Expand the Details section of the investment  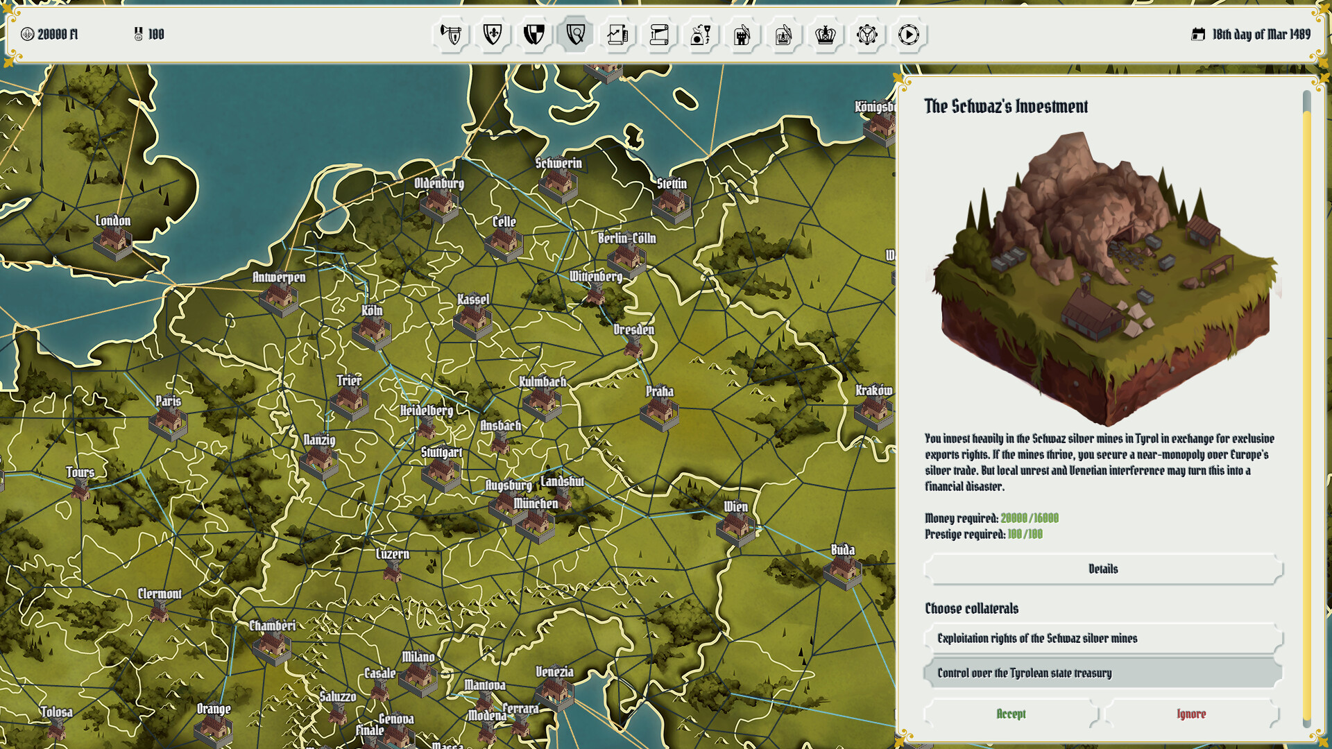click(x=1102, y=569)
